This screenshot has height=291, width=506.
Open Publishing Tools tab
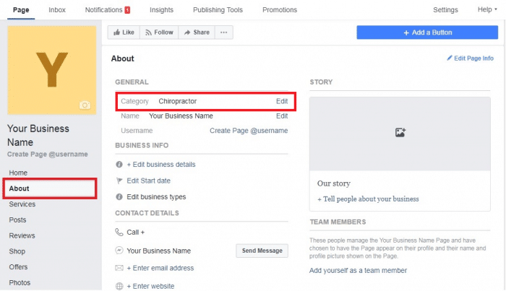pos(218,10)
